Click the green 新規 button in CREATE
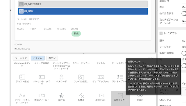This screenshot has height=106, width=186. tap(76, 34)
